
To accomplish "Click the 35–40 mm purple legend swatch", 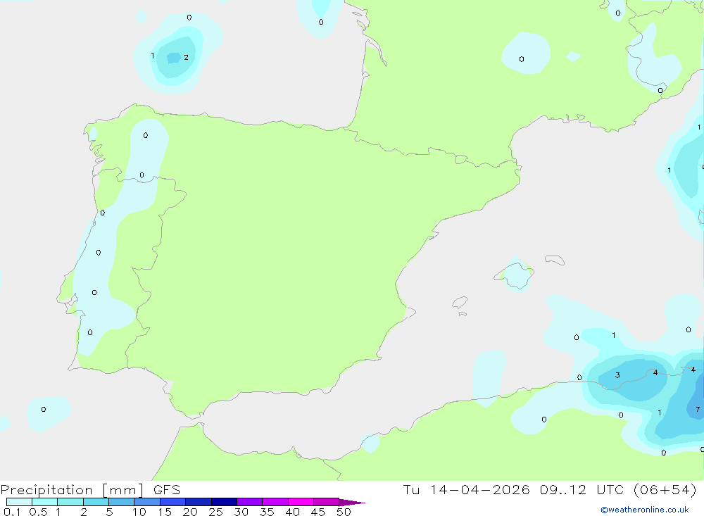I will coord(275,502).
